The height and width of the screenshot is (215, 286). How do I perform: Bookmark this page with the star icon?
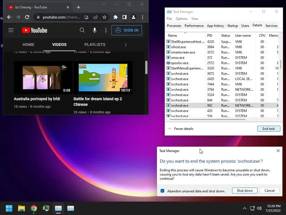[104, 17]
